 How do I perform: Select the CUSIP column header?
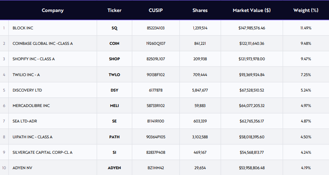click(x=156, y=10)
